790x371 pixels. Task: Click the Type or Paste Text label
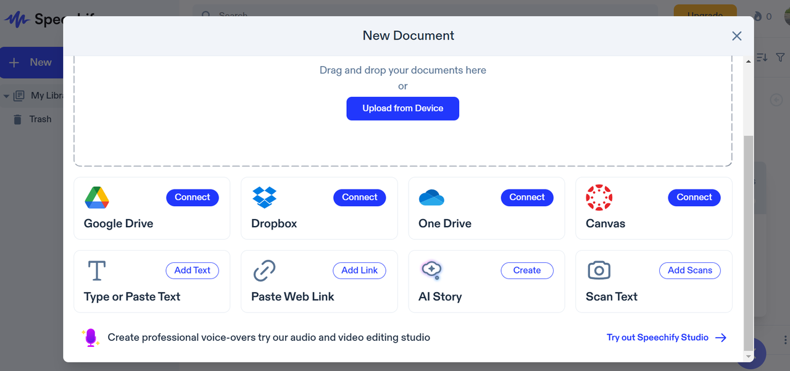pyautogui.click(x=132, y=296)
